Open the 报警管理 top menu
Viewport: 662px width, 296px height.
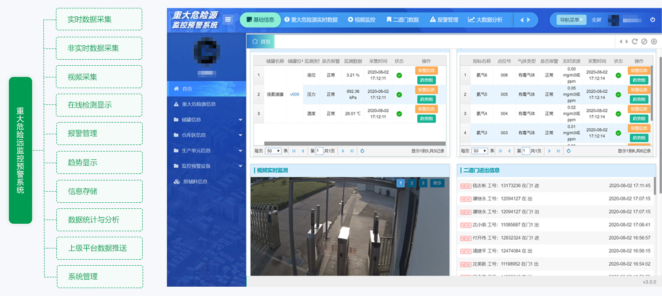click(x=444, y=20)
